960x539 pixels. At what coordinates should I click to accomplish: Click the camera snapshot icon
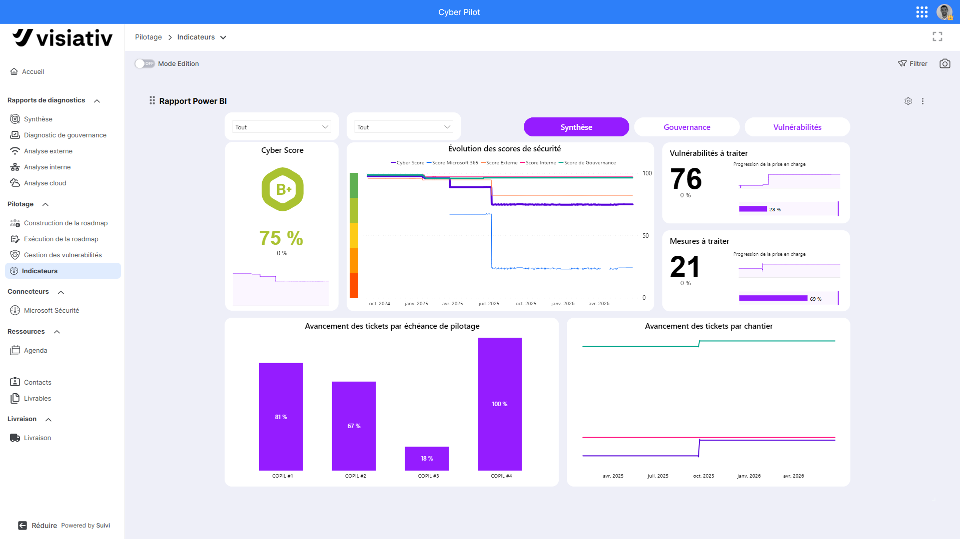click(945, 63)
